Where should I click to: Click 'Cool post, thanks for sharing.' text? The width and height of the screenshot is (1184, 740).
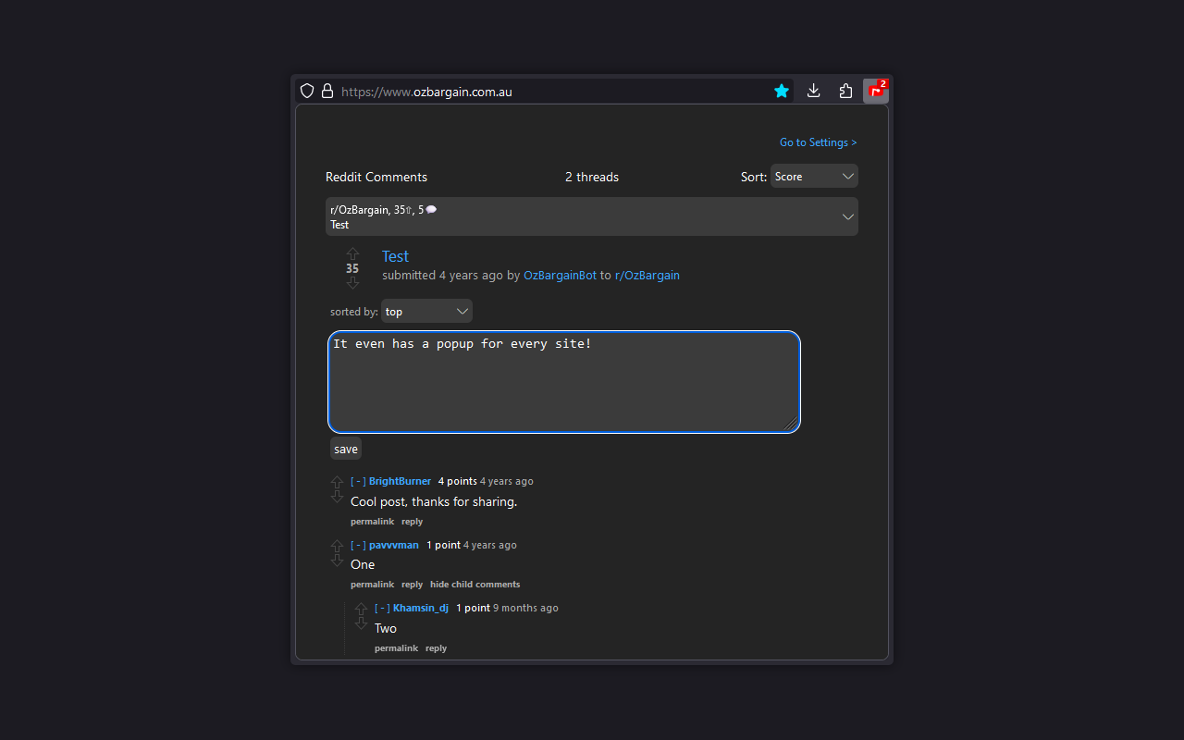tap(434, 501)
